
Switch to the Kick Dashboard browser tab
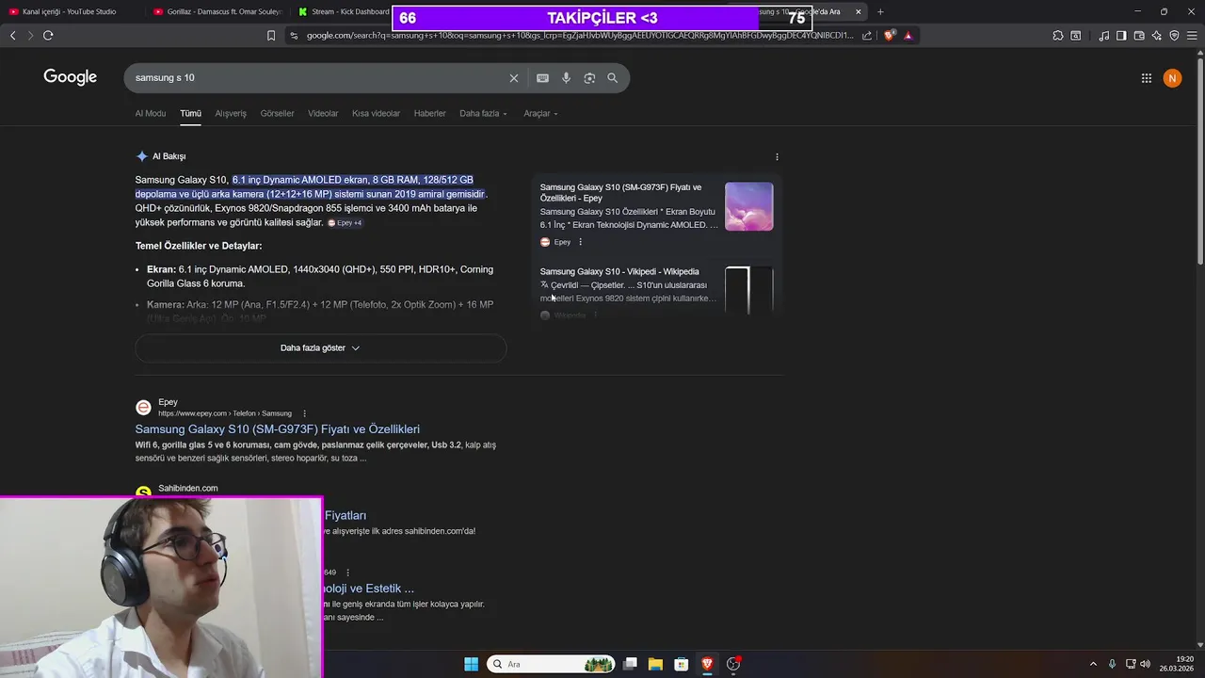point(343,12)
